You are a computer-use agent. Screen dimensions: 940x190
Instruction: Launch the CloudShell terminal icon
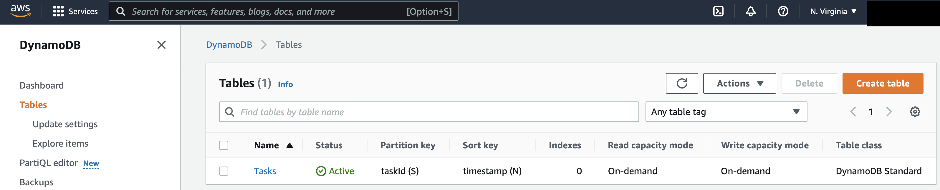pyautogui.click(x=718, y=11)
